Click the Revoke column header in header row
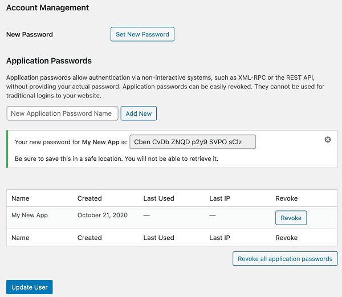Screen dimensions: 342x297 pyautogui.click(x=286, y=198)
